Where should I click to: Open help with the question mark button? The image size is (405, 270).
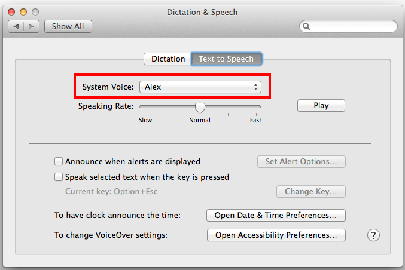[x=373, y=235]
